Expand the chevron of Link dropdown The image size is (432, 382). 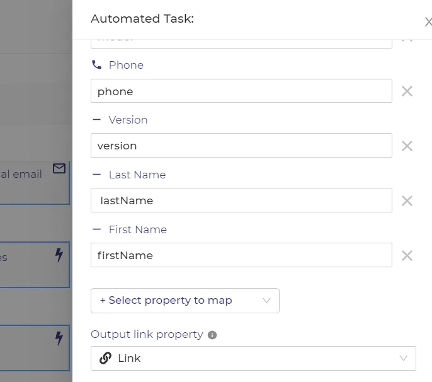point(403,358)
